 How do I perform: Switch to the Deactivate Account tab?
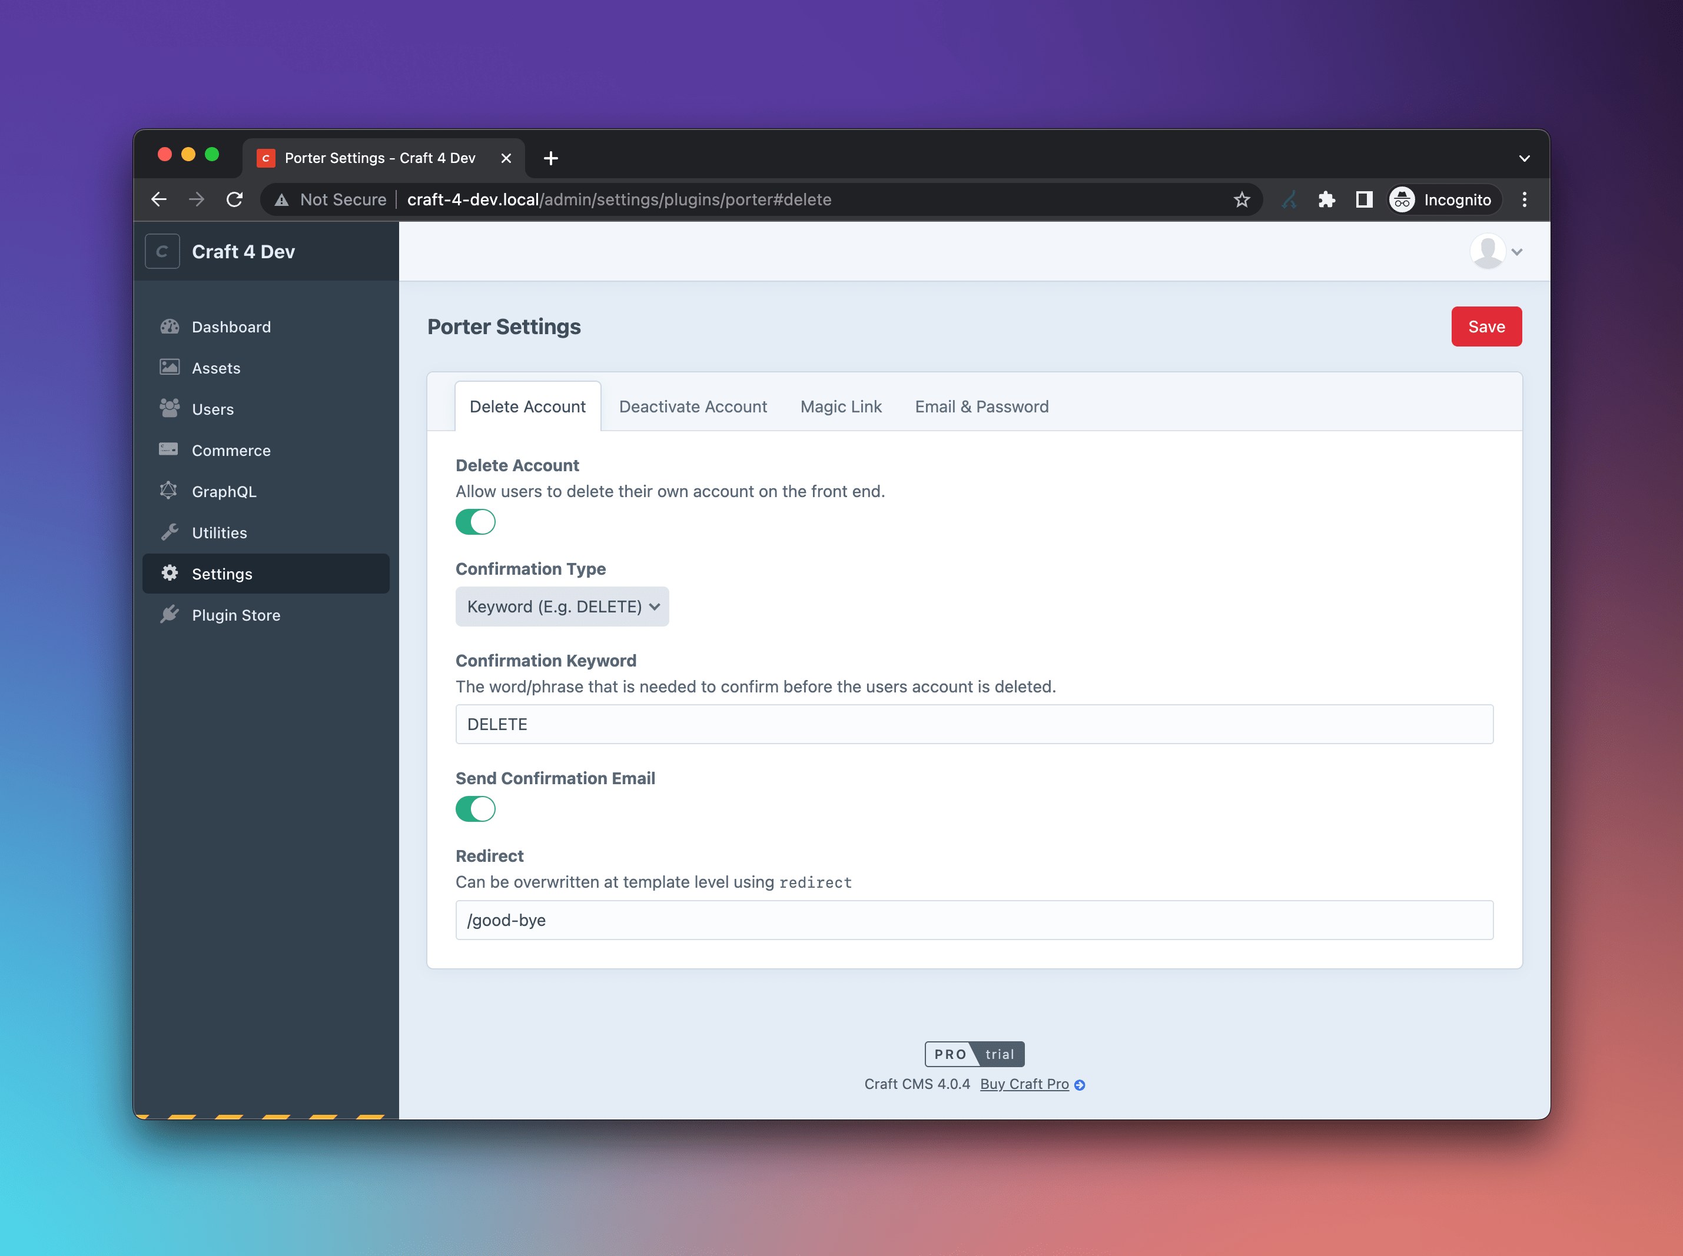pyautogui.click(x=692, y=407)
